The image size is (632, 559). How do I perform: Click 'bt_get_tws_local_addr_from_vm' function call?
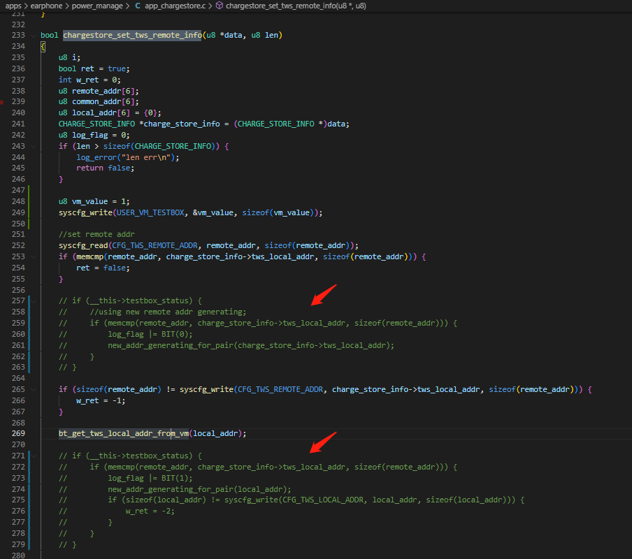[124, 433]
